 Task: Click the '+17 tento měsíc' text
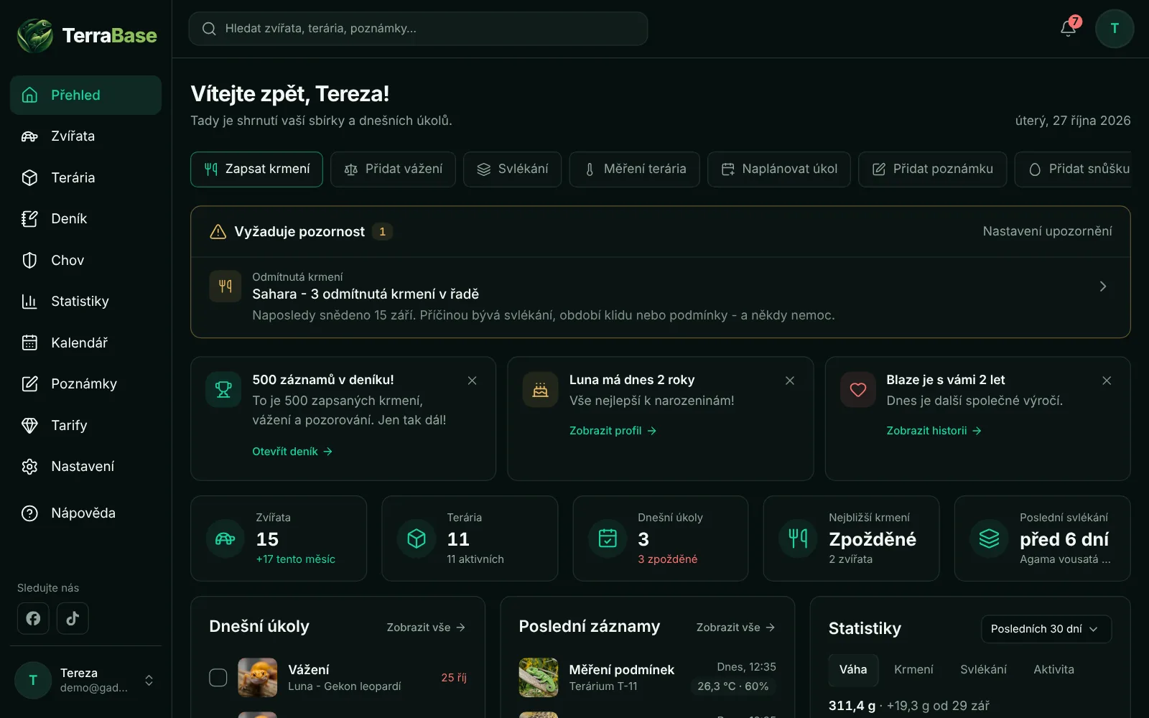click(x=295, y=559)
